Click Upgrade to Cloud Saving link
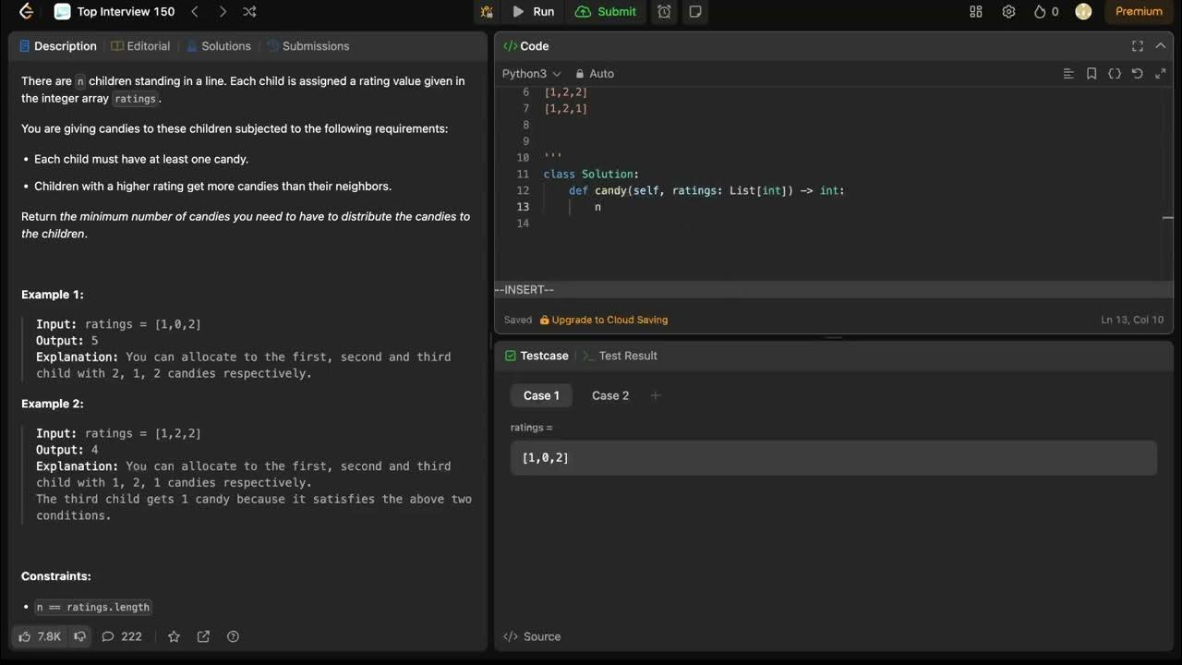This screenshot has height=665, width=1182. coord(609,320)
